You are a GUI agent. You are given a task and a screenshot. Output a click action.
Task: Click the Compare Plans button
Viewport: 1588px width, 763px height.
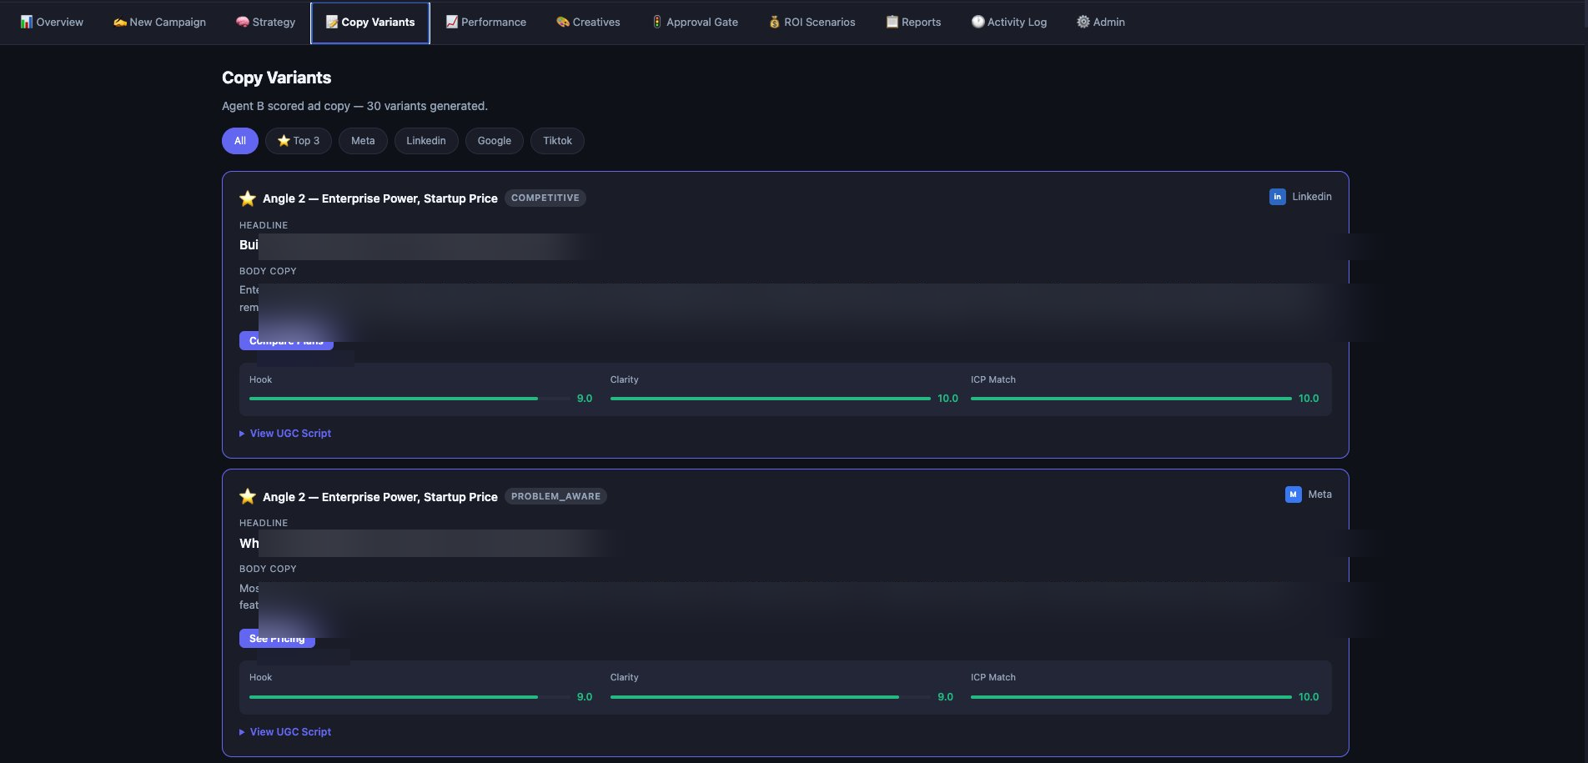286,340
